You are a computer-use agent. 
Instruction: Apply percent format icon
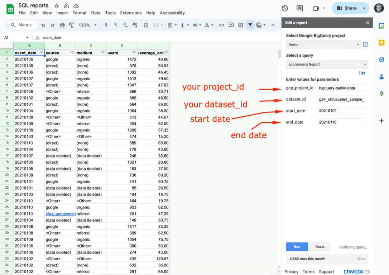click(x=116, y=25)
